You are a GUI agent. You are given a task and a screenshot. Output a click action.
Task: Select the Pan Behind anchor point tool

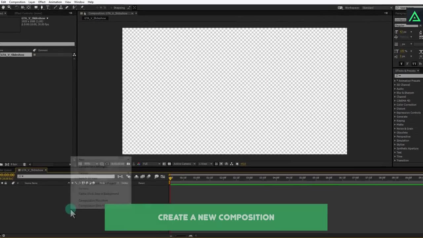29,7
